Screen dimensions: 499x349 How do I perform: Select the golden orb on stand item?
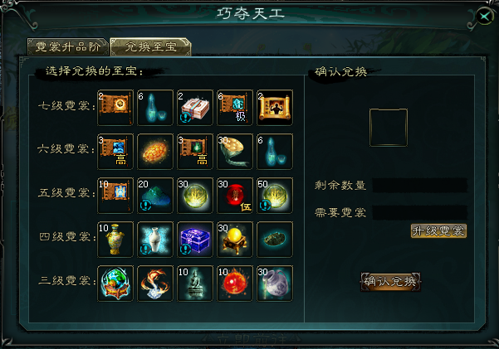[x=235, y=240]
